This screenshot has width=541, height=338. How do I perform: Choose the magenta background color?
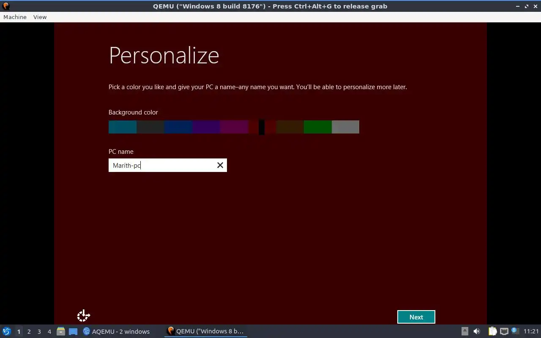[234, 127]
